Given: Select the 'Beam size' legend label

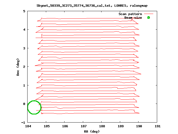Looking at the screenshot, I should 133,18.
